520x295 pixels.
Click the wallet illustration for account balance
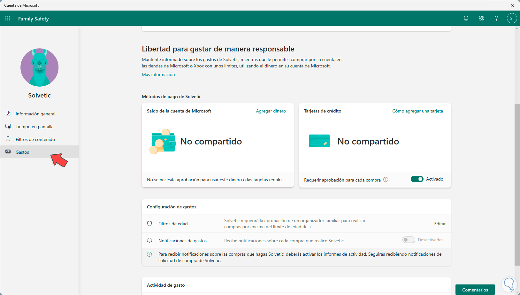(162, 142)
